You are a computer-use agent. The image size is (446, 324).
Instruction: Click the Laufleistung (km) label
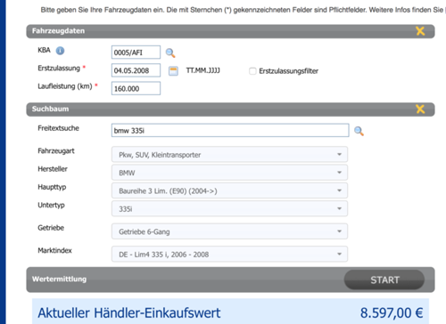tap(65, 86)
